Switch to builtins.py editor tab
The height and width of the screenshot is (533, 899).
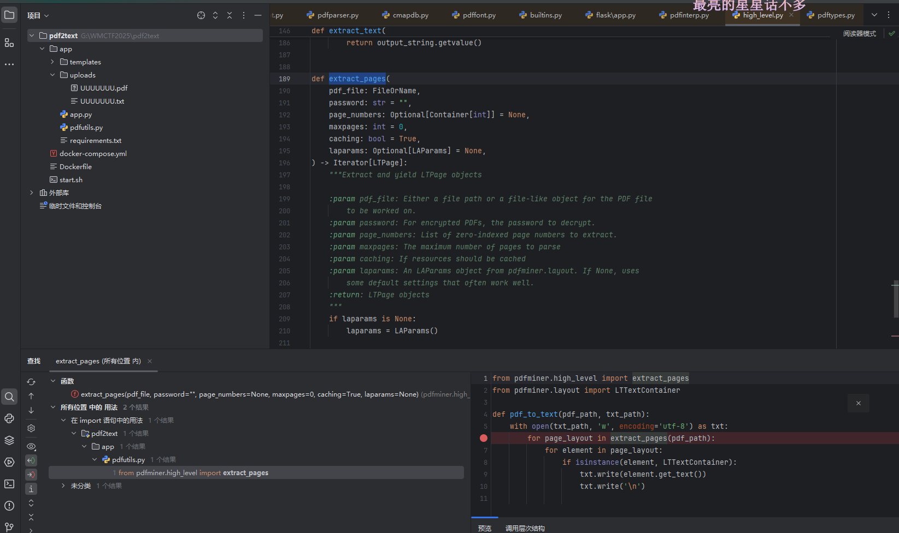[540, 15]
